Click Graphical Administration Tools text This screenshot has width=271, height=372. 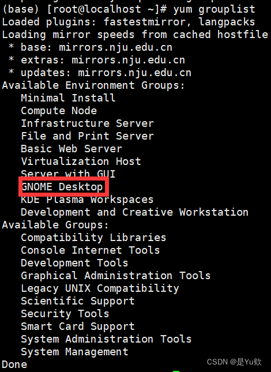point(116,276)
